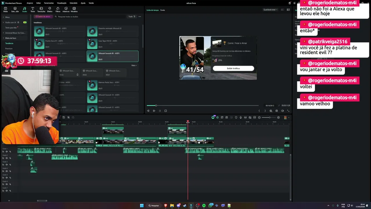371x209 pixels.
Task: Switch to the Fonte preview tab
Action: point(163,10)
